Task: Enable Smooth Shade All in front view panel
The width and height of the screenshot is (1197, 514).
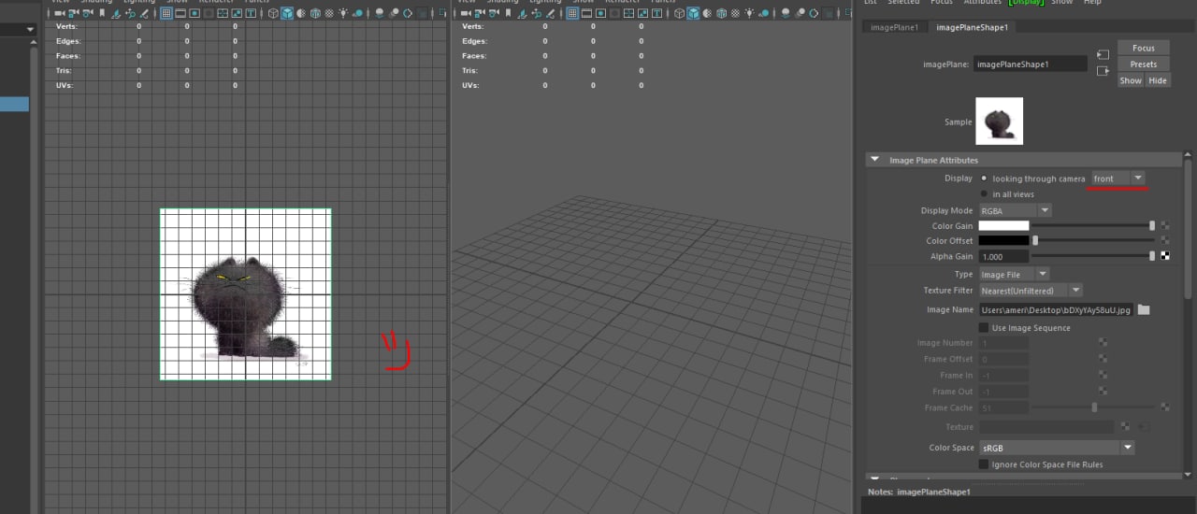Action: pyautogui.click(x=287, y=13)
